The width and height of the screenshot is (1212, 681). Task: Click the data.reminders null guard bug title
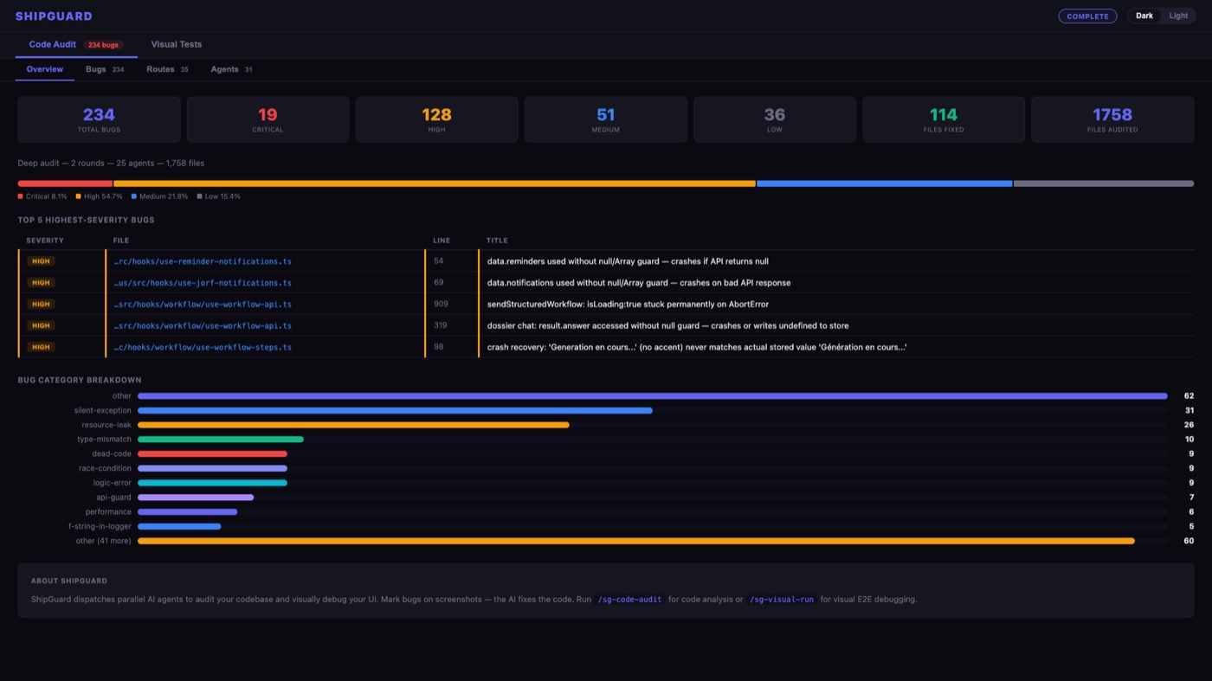(x=628, y=261)
